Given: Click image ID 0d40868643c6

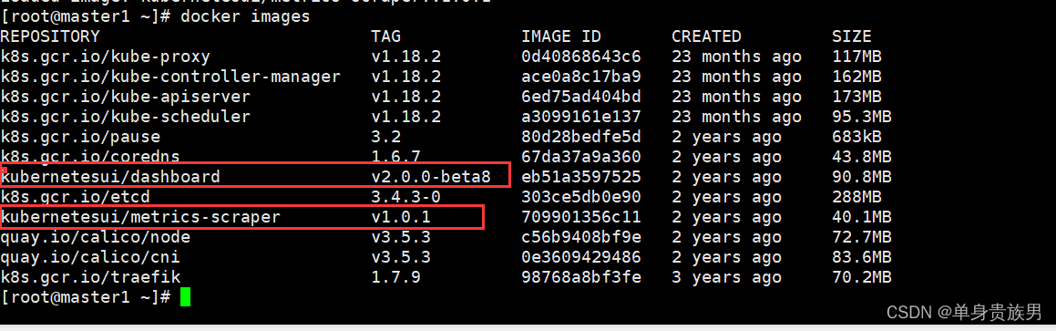Looking at the screenshot, I should click(x=581, y=57).
